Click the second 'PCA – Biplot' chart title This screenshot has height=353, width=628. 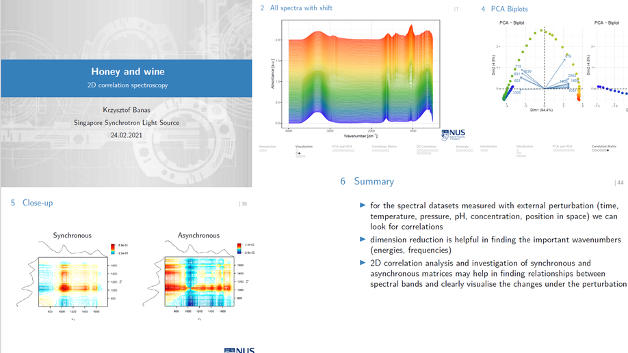click(606, 23)
